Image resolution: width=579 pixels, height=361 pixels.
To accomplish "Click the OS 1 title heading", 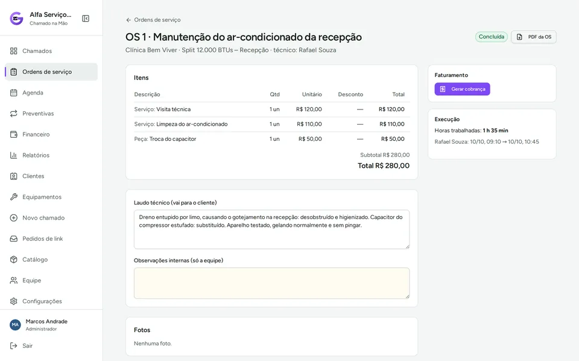I will 243,37.
